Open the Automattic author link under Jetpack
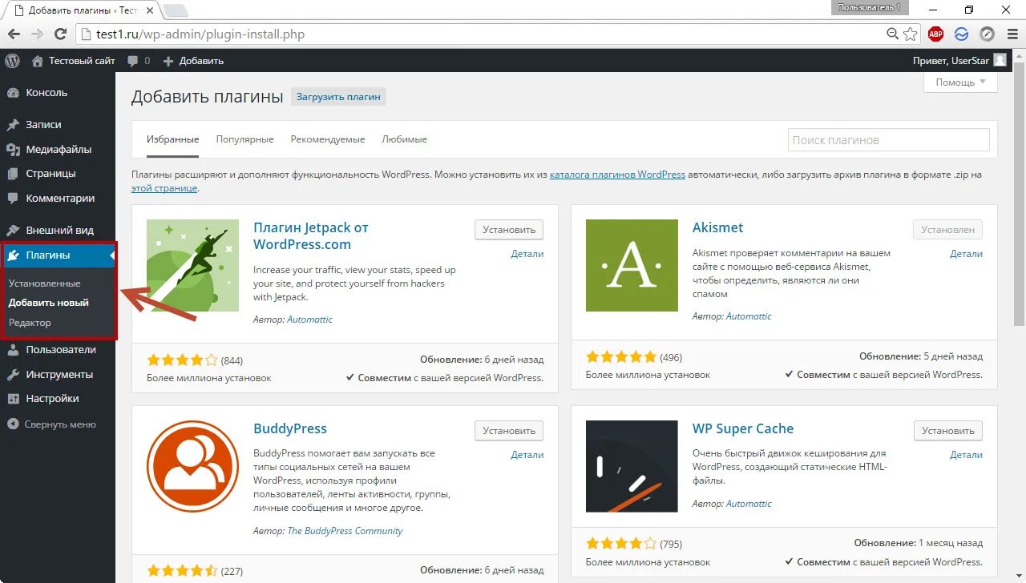The width and height of the screenshot is (1026, 583). (309, 320)
